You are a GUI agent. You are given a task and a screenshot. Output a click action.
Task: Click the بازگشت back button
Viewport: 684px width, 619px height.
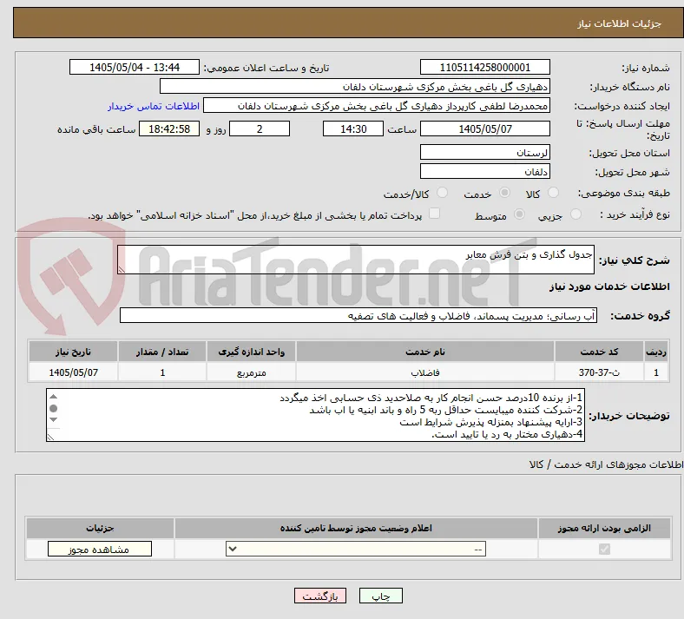[x=320, y=596]
